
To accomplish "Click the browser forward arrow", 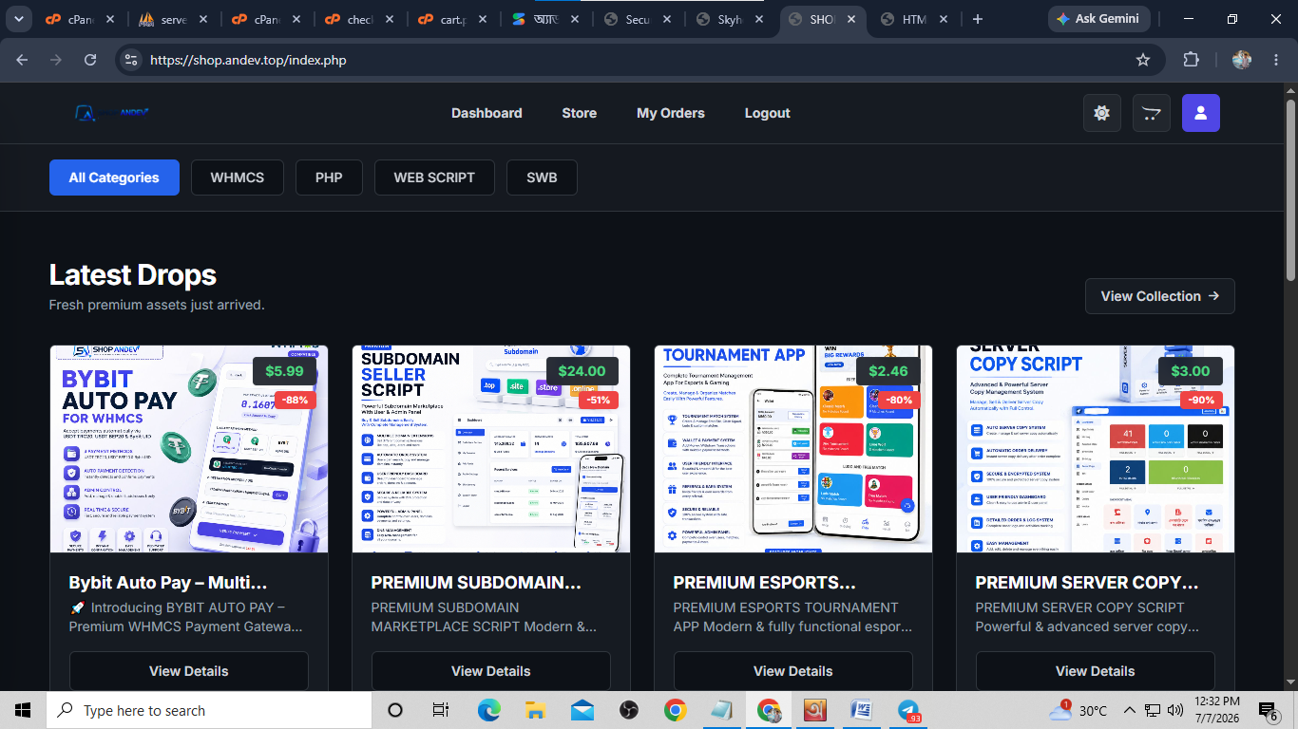I will coord(56,60).
